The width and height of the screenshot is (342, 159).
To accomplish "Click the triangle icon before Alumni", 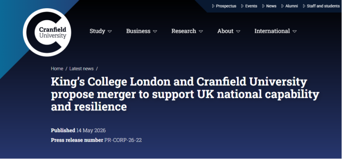I will (x=282, y=6).
